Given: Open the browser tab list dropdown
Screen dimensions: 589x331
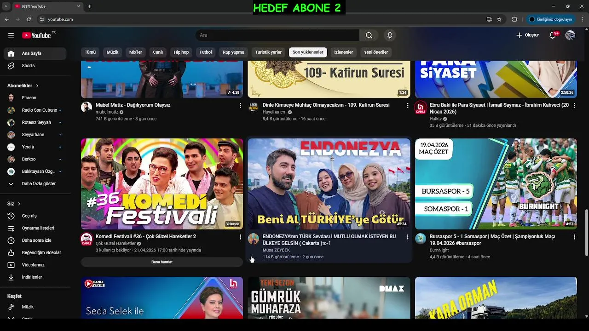Looking at the screenshot, I should [x=6, y=6].
